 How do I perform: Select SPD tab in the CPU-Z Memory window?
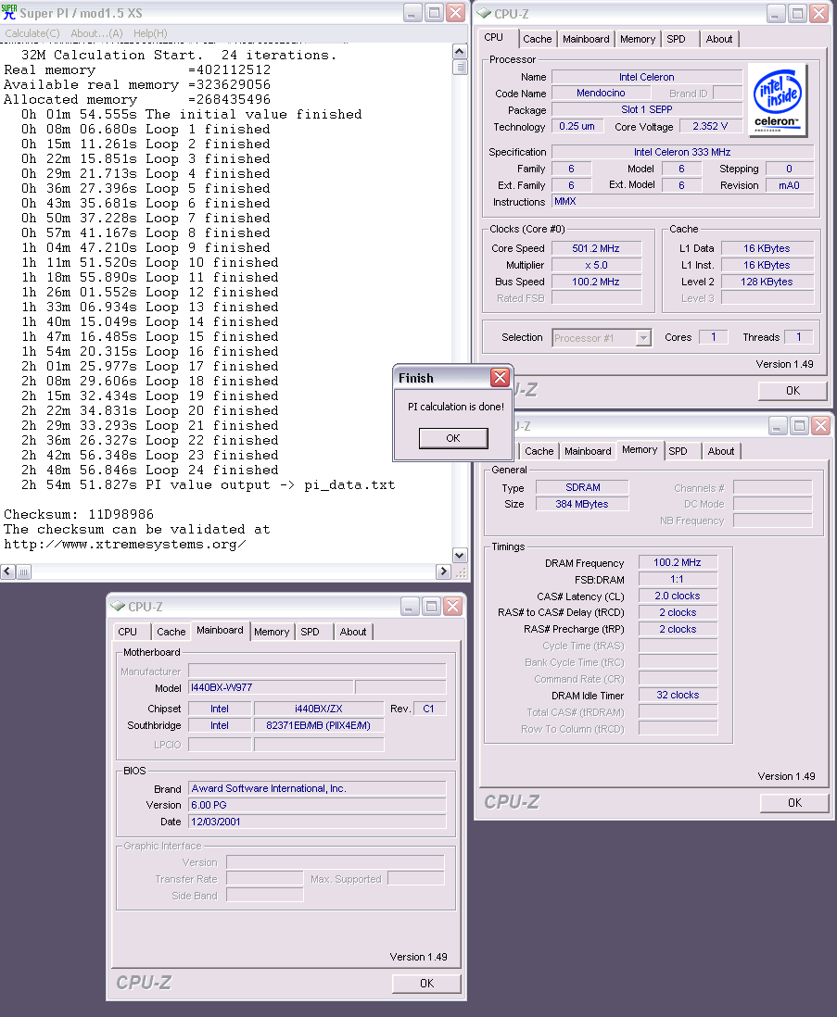[678, 451]
